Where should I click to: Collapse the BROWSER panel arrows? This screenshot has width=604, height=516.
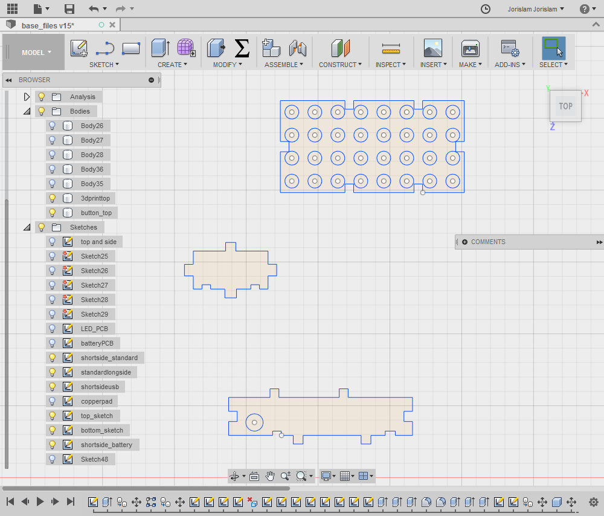(x=8, y=80)
